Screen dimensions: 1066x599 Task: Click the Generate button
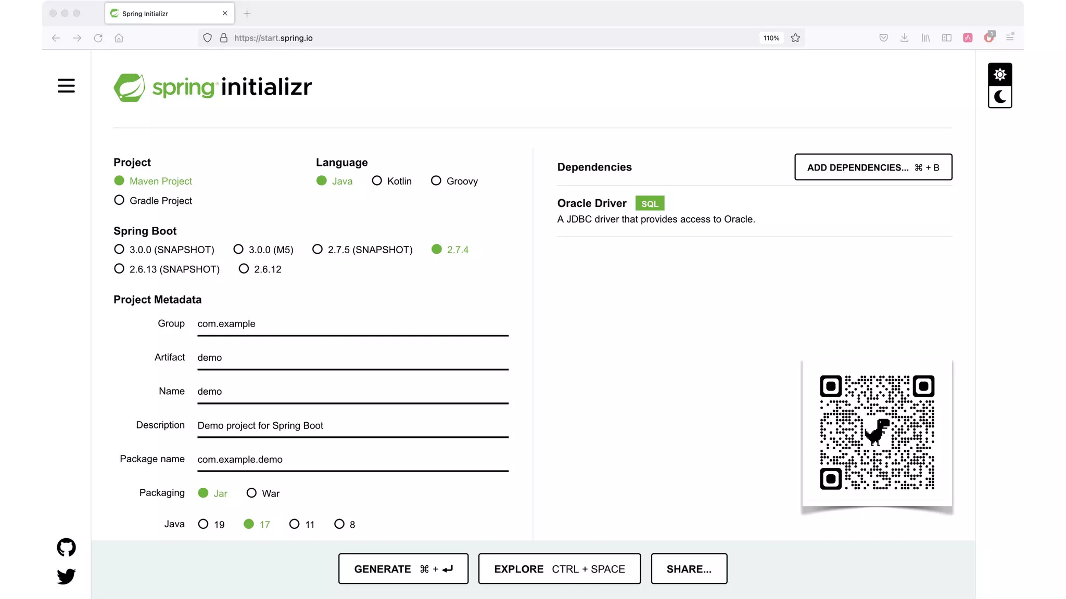tap(403, 569)
